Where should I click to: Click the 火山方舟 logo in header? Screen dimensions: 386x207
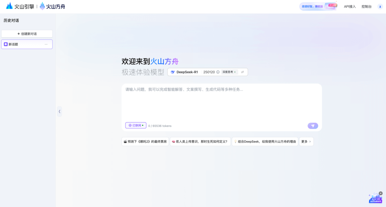tap(53, 6)
